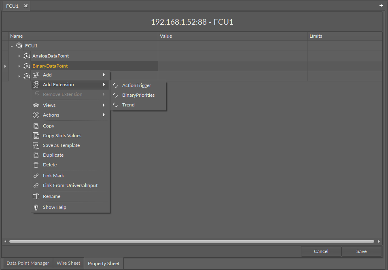Select the BinaryPriorities extension
Image resolution: width=388 pixels, height=270 pixels.
coord(138,95)
